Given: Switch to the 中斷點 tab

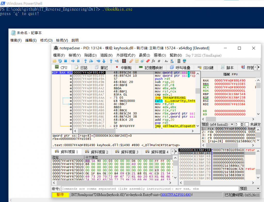Looking at the screenshot, I should click(123, 68).
